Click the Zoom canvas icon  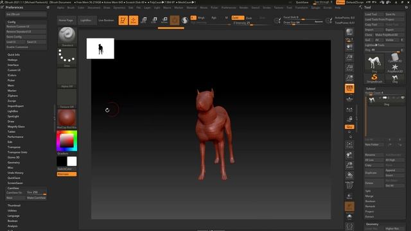349,57
